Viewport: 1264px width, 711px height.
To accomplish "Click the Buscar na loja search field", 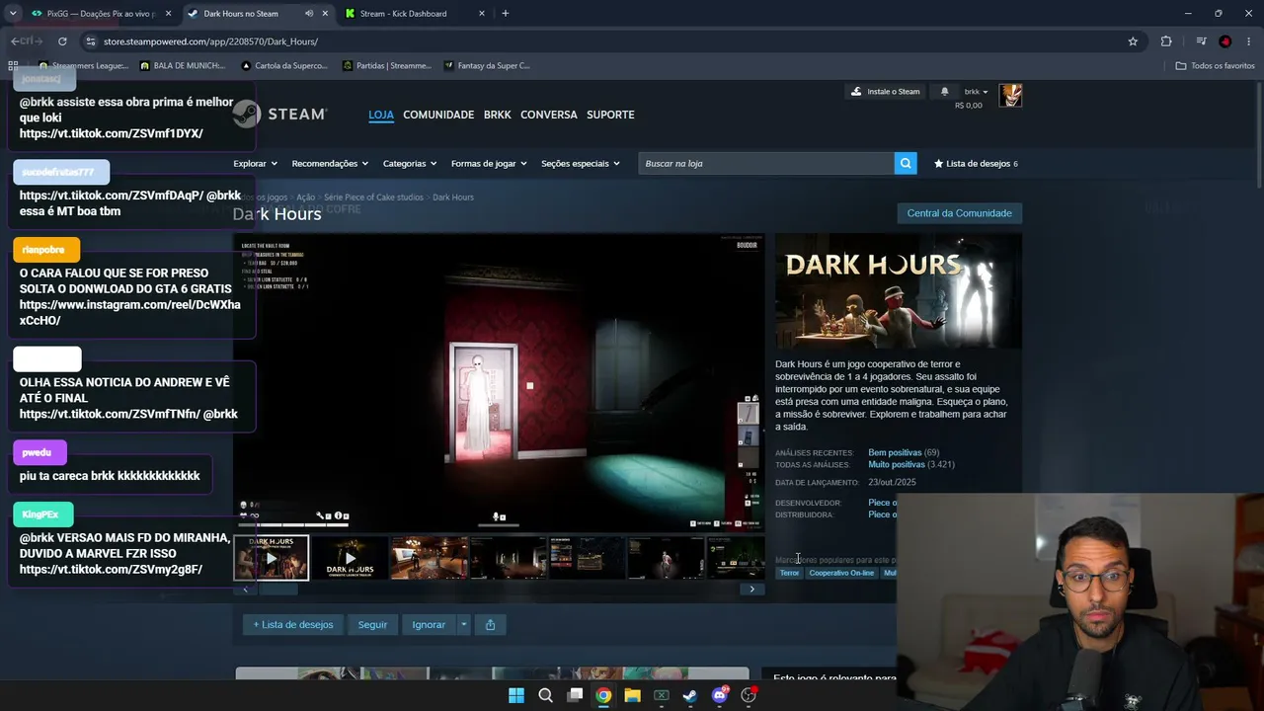I will [x=766, y=163].
